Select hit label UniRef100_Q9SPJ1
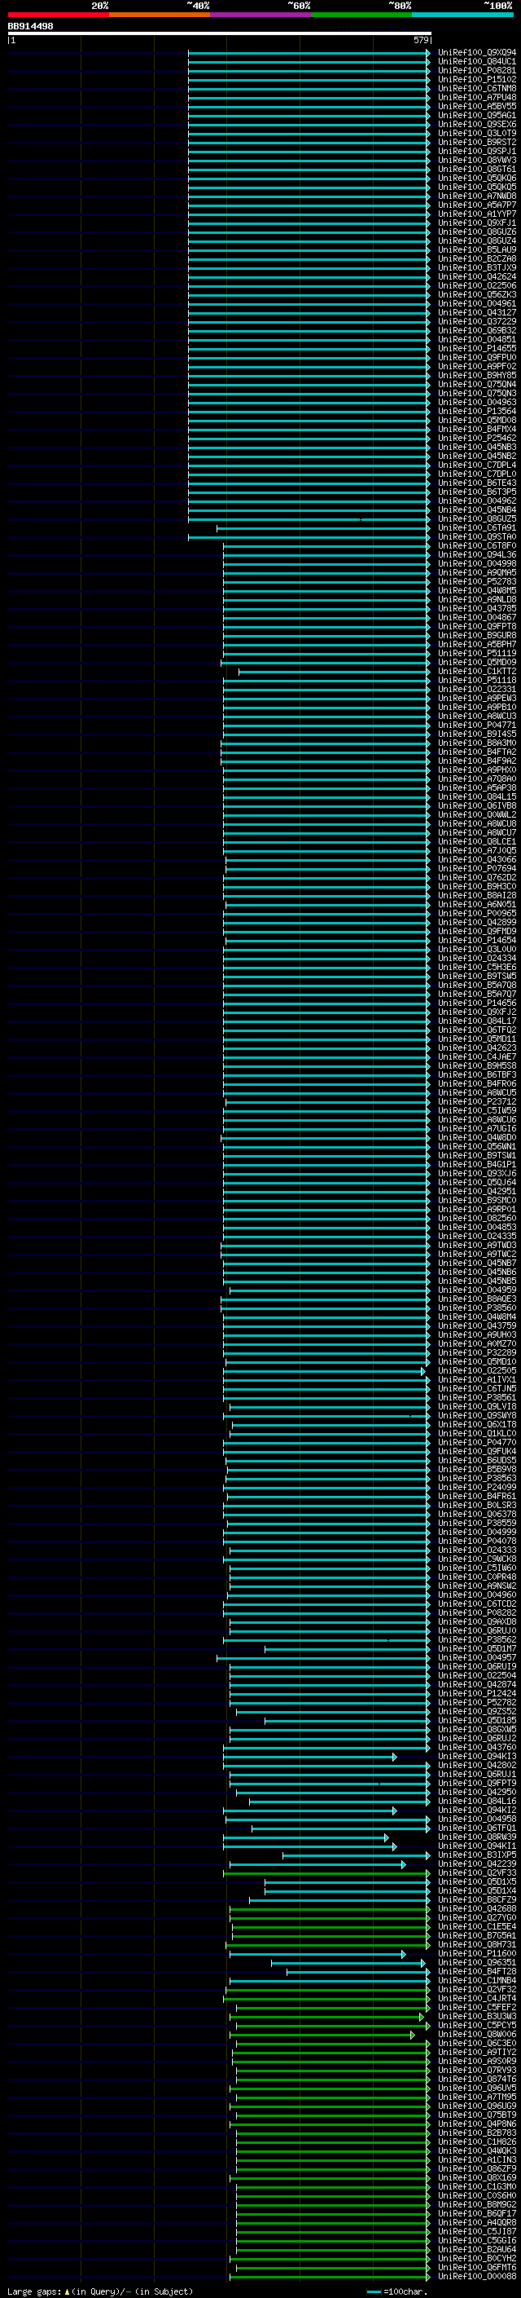 click(x=477, y=152)
